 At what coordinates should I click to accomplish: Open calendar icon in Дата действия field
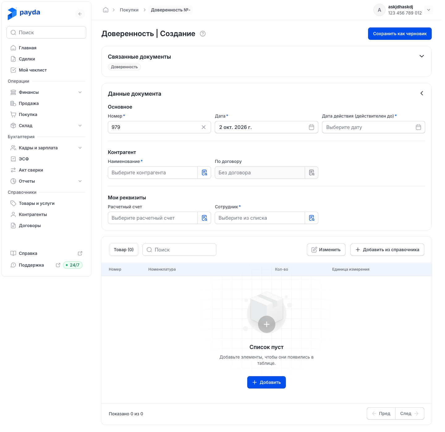point(418,127)
